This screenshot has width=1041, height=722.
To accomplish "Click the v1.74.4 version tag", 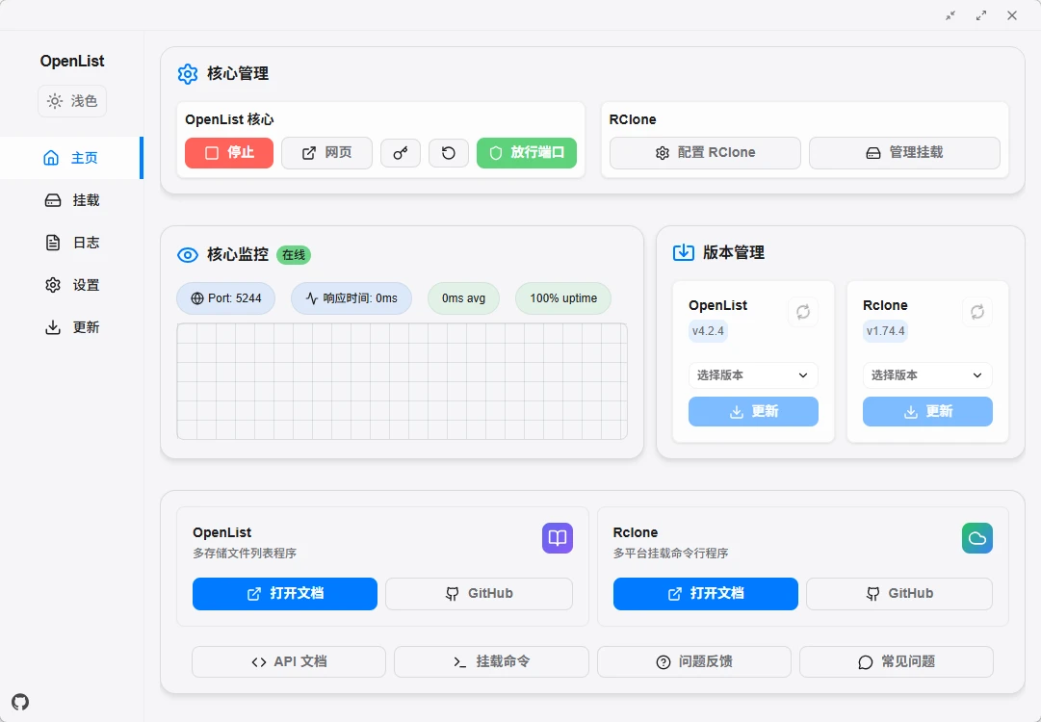I will (x=885, y=331).
